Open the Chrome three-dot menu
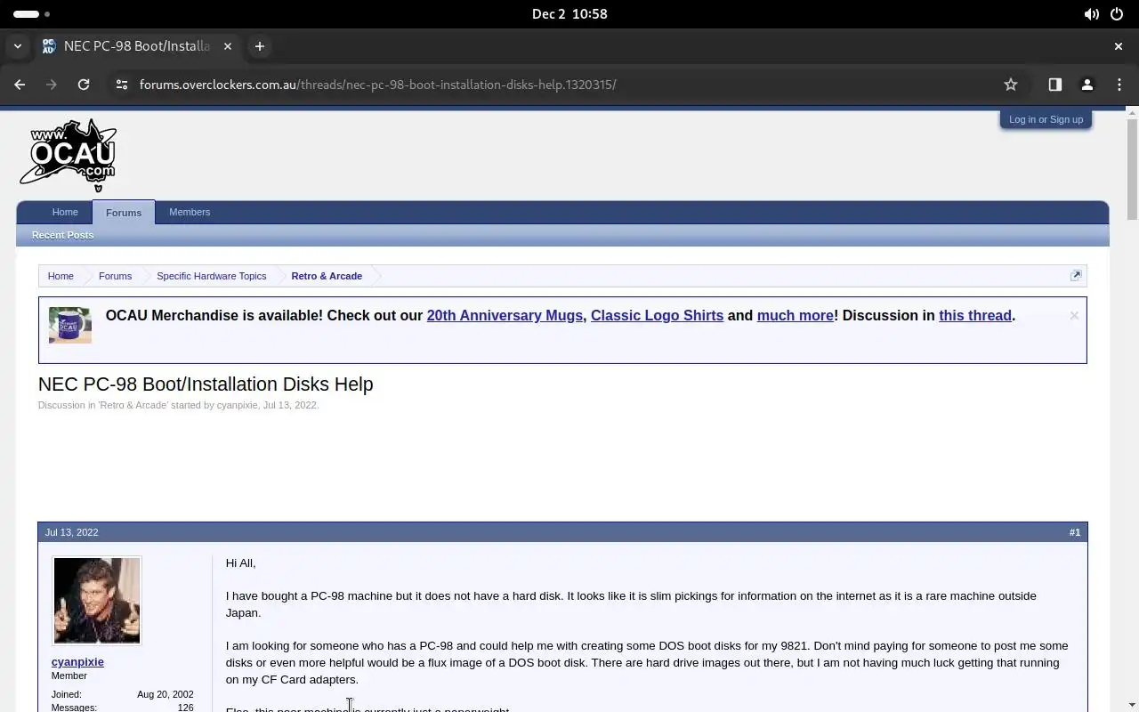The height and width of the screenshot is (712, 1139). (1119, 85)
